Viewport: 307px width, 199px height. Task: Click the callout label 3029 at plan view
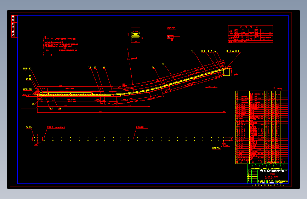[x=29, y=127]
